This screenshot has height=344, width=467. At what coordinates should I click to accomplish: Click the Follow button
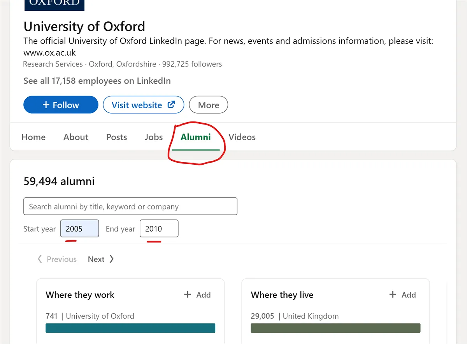coord(61,105)
